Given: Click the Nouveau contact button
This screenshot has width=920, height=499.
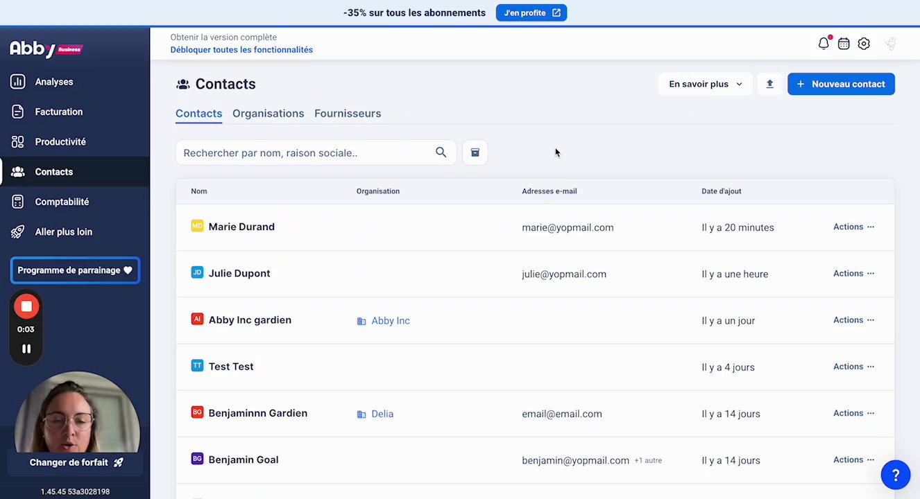Looking at the screenshot, I should [x=841, y=84].
